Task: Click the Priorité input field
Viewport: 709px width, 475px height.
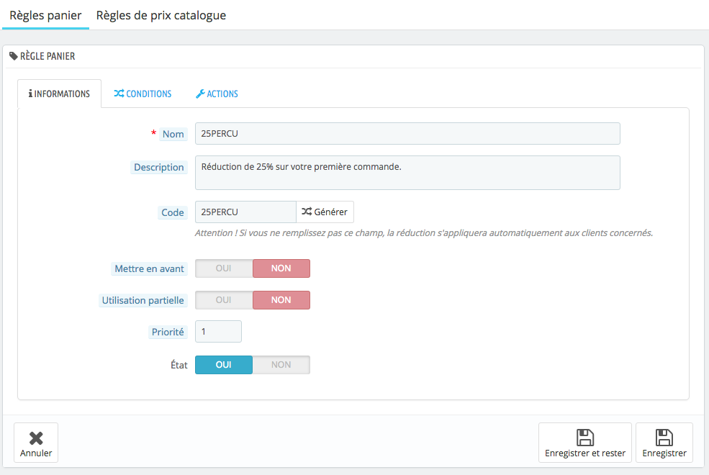Action: 218,332
